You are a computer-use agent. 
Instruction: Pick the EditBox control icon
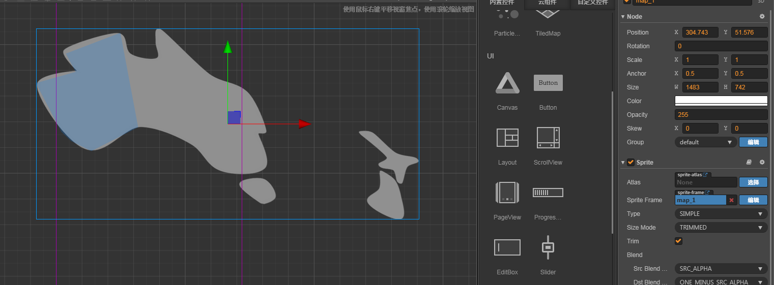[x=507, y=247]
